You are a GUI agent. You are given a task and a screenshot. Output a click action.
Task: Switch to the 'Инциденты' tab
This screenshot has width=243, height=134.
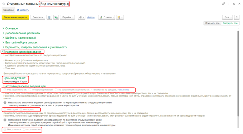[x=23, y=10]
